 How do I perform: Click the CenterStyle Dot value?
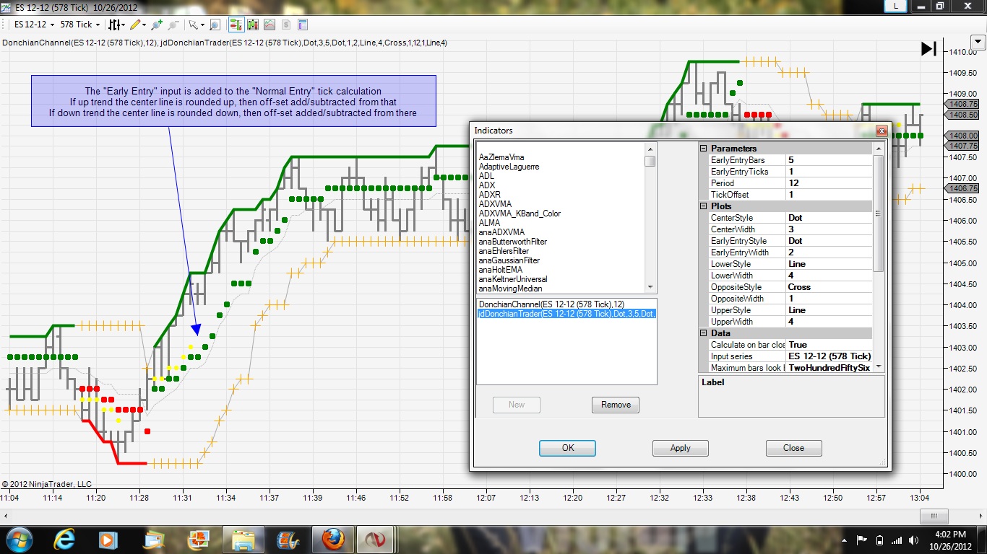click(829, 218)
